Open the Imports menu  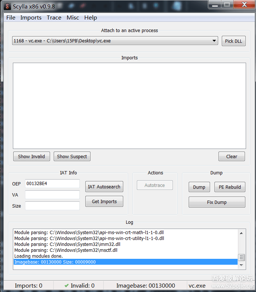(x=31, y=17)
